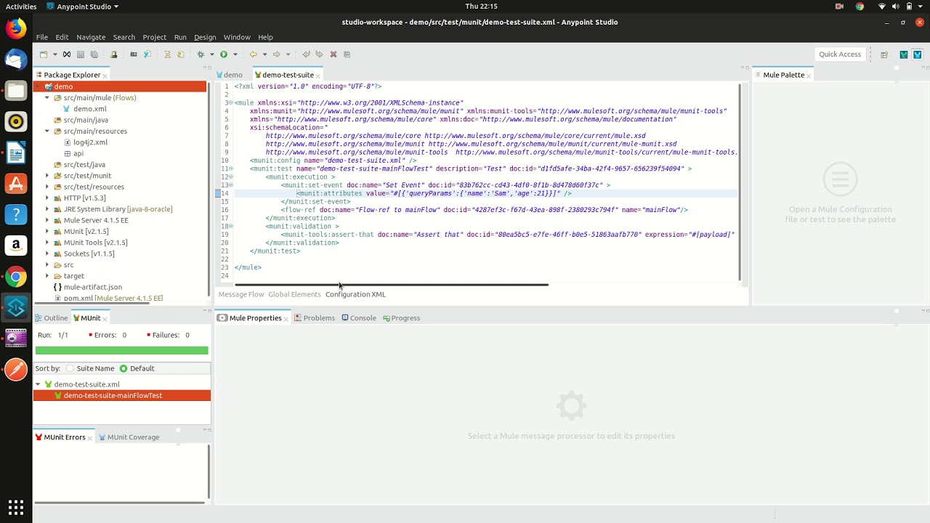Click the Wi-Fi icon in top bar

coord(882,7)
